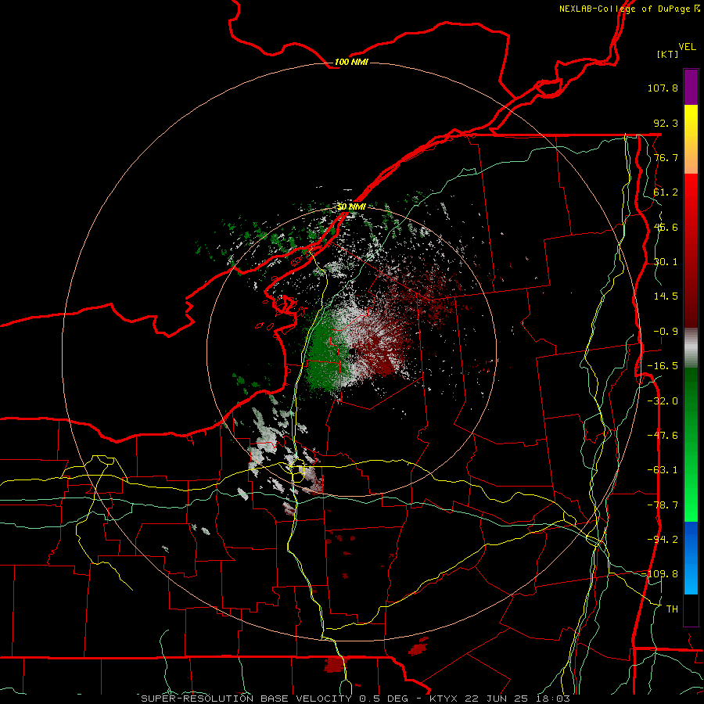The height and width of the screenshot is (704, 704).
Task: Click the blue segment of velocity color bar
Action: point(691,558)
